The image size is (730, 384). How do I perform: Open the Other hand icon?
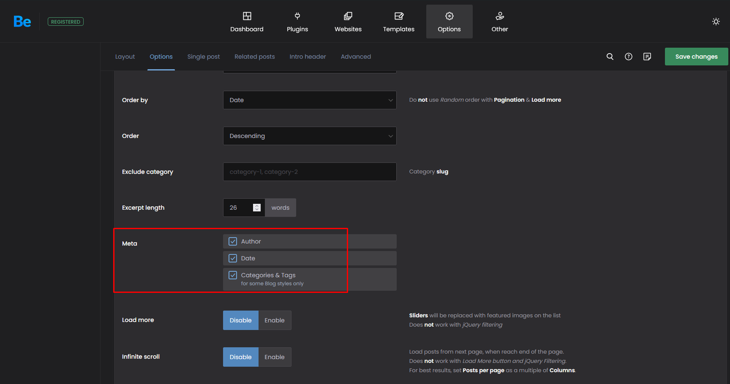[x=500, y=16]
